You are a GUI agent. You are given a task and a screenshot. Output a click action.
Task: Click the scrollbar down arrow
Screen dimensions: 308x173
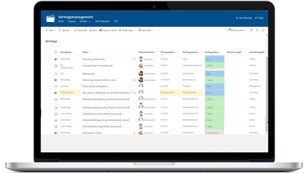click(266, 133)
